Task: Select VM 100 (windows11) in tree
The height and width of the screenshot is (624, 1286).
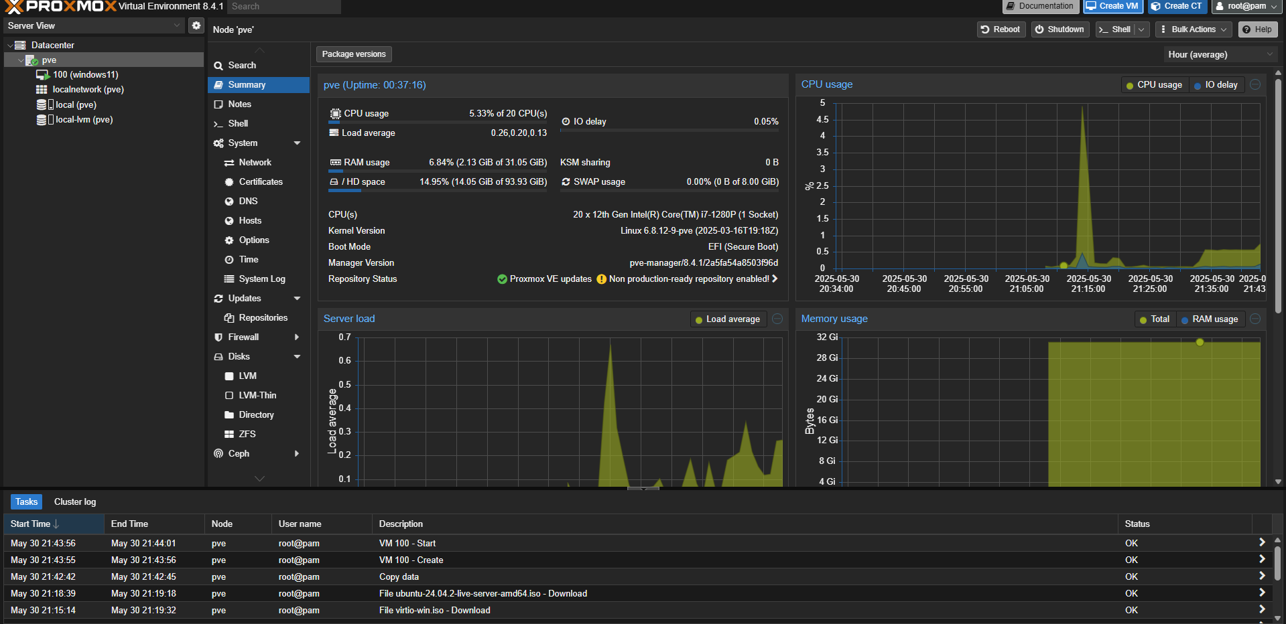Action: tap(85, 74)
